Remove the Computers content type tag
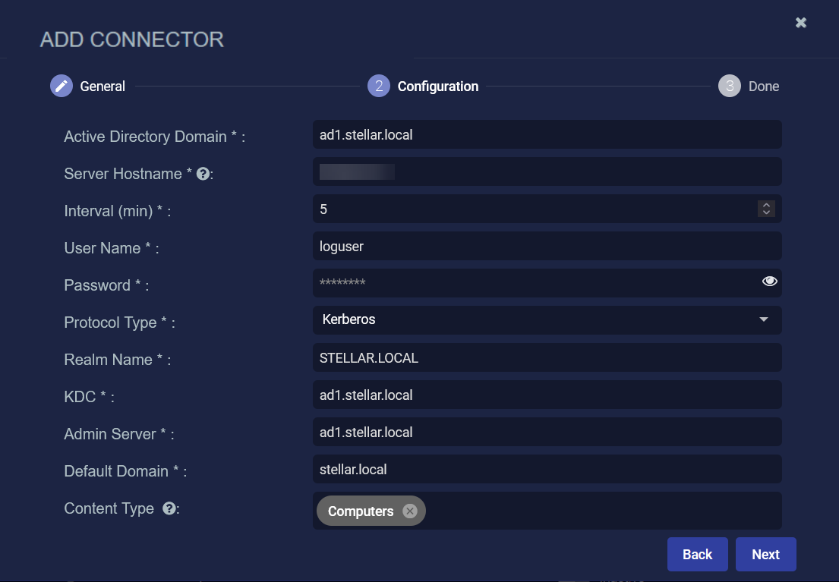839x582 pixels. tap(410, 511)
